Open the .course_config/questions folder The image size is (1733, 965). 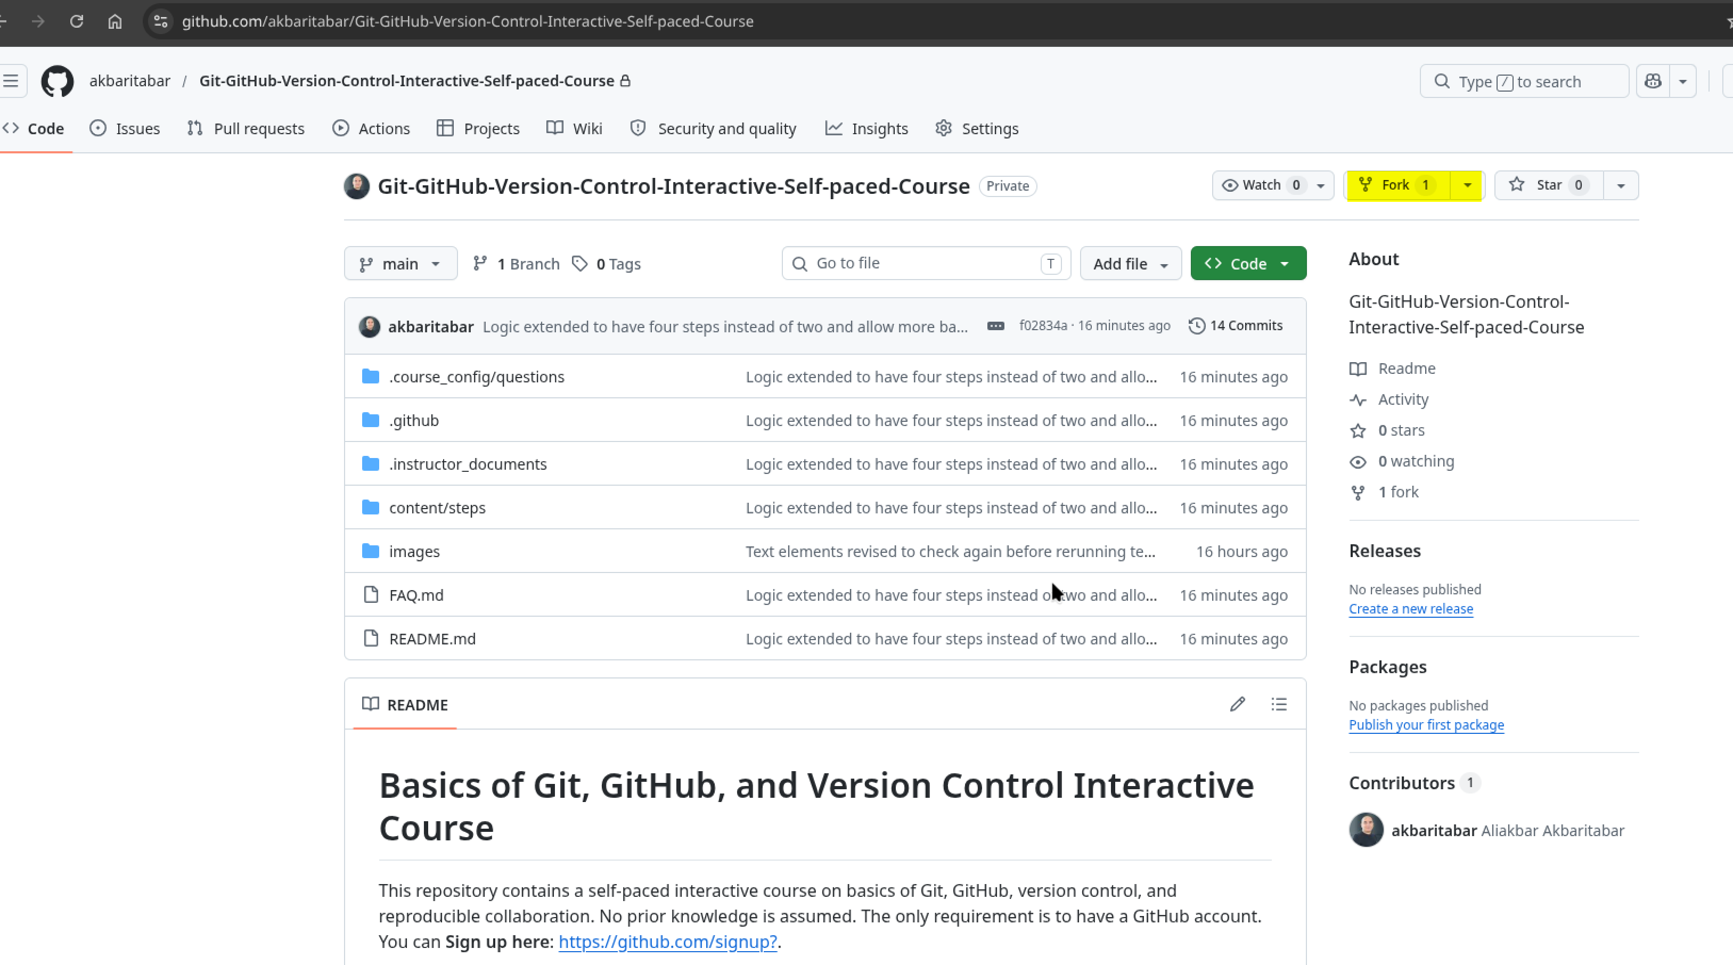(x=476, y=377)
